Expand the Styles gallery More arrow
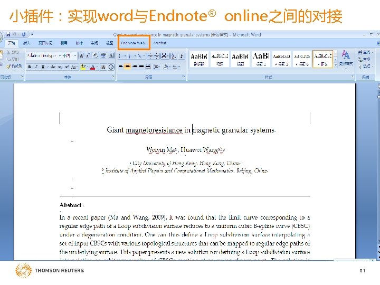The width and height of the screenshot is (380, 285). click(x=336, y=65)
